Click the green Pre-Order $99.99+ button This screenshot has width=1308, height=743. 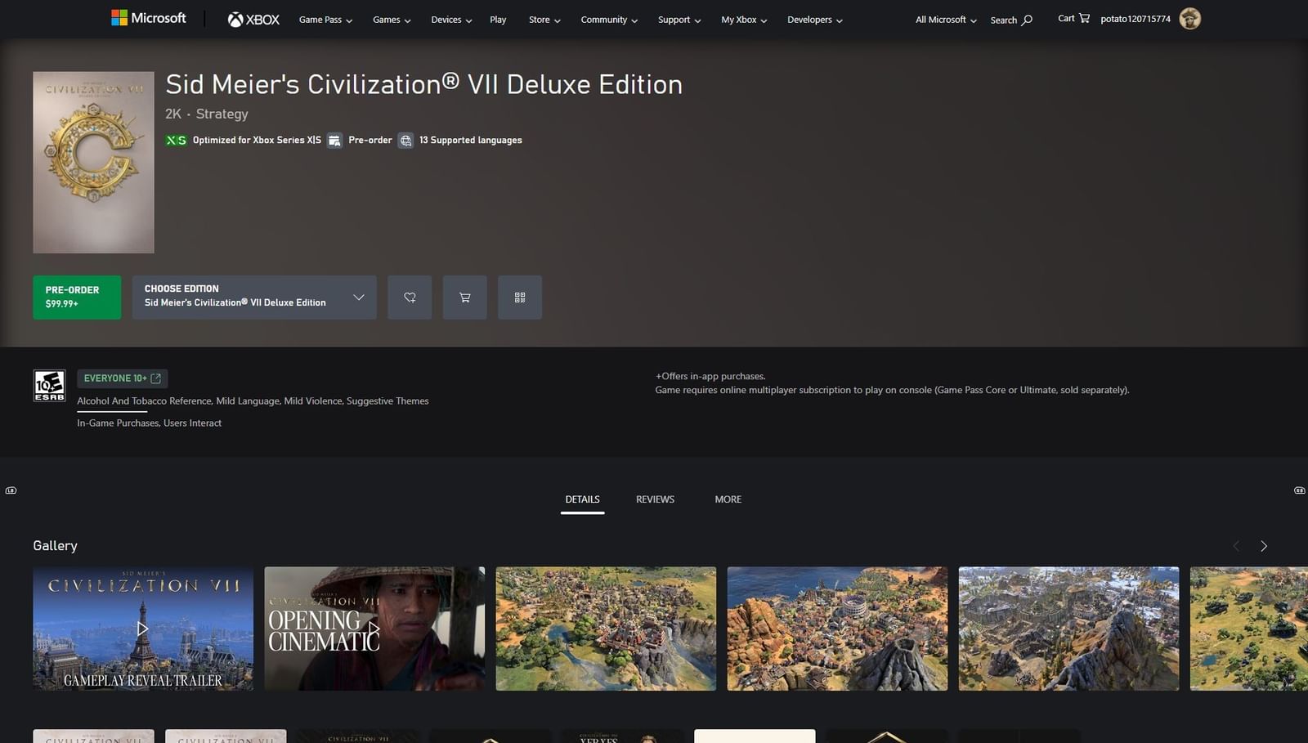pos(76,297)
